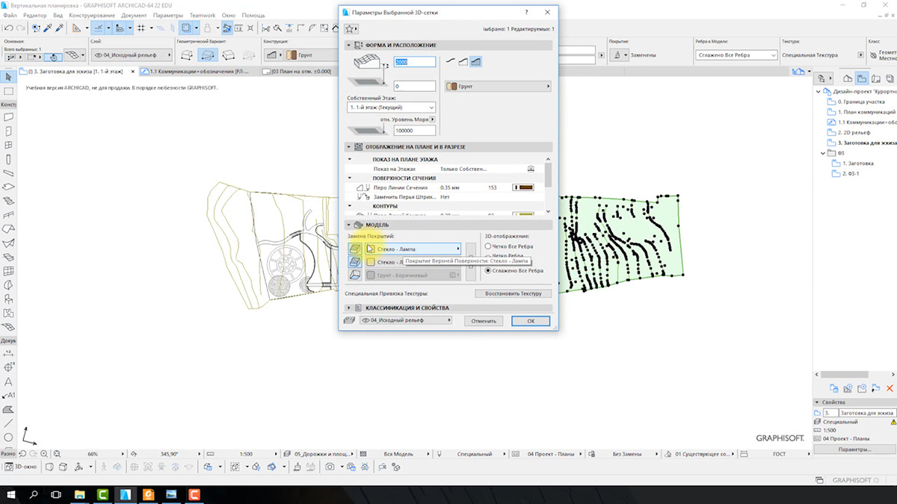Select 'Сглажено Все Ребра' radio option
897x504 pixels.
[x=488, y=270]
